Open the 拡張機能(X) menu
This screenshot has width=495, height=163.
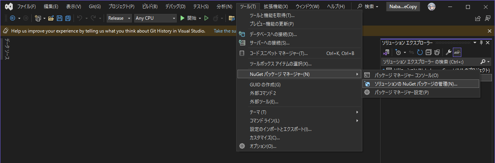[x=276, y=7]
